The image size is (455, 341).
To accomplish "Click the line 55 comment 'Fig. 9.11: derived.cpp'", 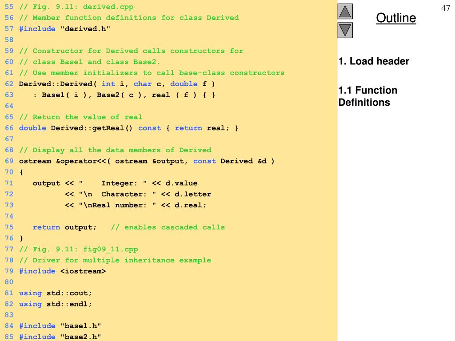I will click(x=76, y=7).
